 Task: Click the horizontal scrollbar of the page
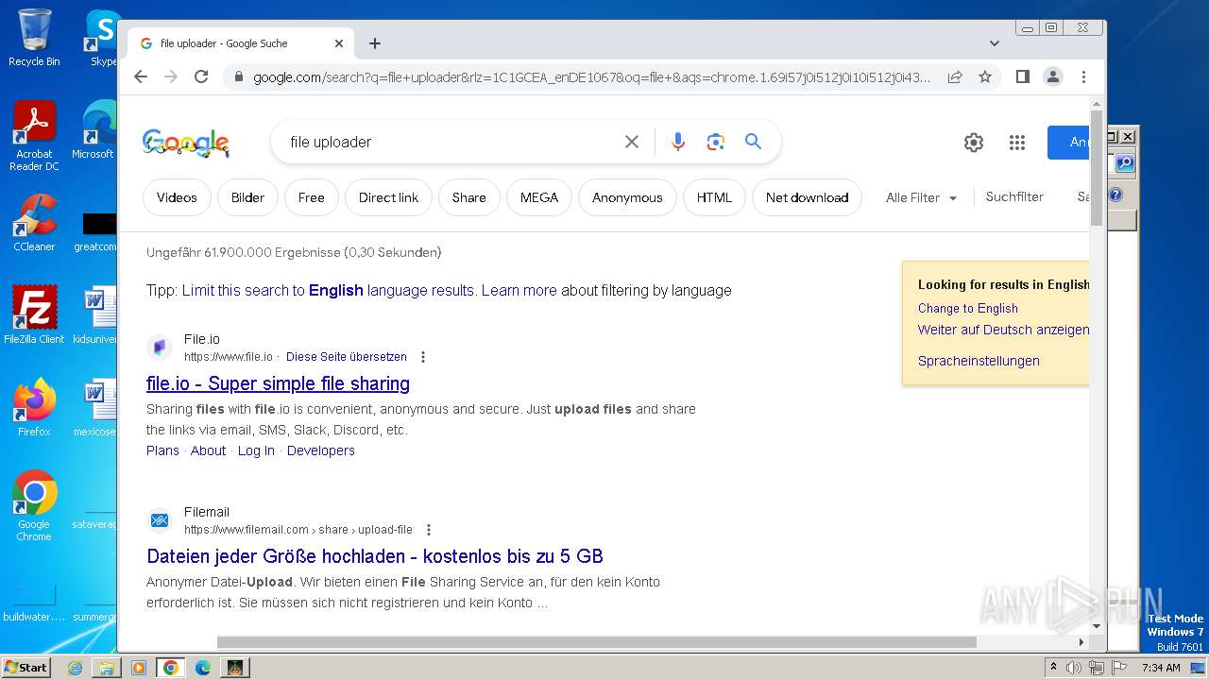[596, 642]
